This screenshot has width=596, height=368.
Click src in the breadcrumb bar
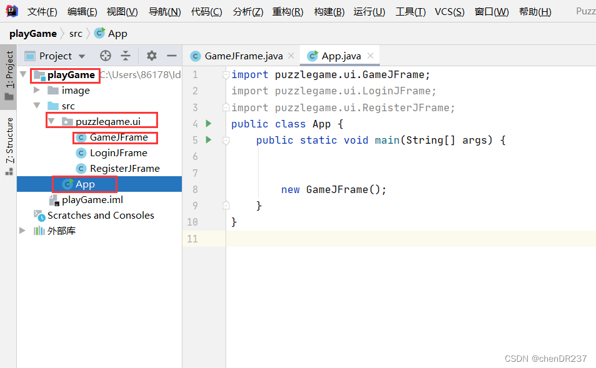coord(76,34)
